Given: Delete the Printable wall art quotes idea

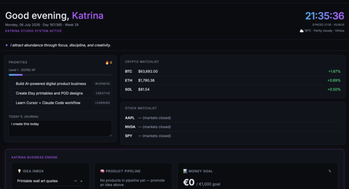Looking at the screenshot, I should (81, 181).
